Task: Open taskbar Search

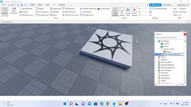Action: [71, 104]
